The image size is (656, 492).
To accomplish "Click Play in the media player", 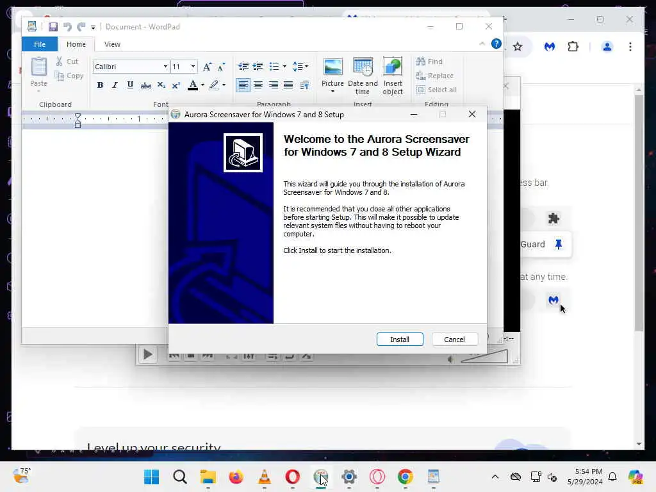I will [x=148, y=355].
